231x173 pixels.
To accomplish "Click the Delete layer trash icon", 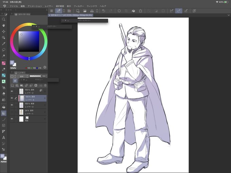I will [46, 85].
